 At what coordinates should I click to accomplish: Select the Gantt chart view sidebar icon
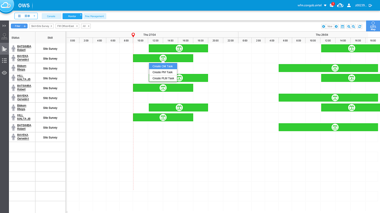click(x=4, y=49)
